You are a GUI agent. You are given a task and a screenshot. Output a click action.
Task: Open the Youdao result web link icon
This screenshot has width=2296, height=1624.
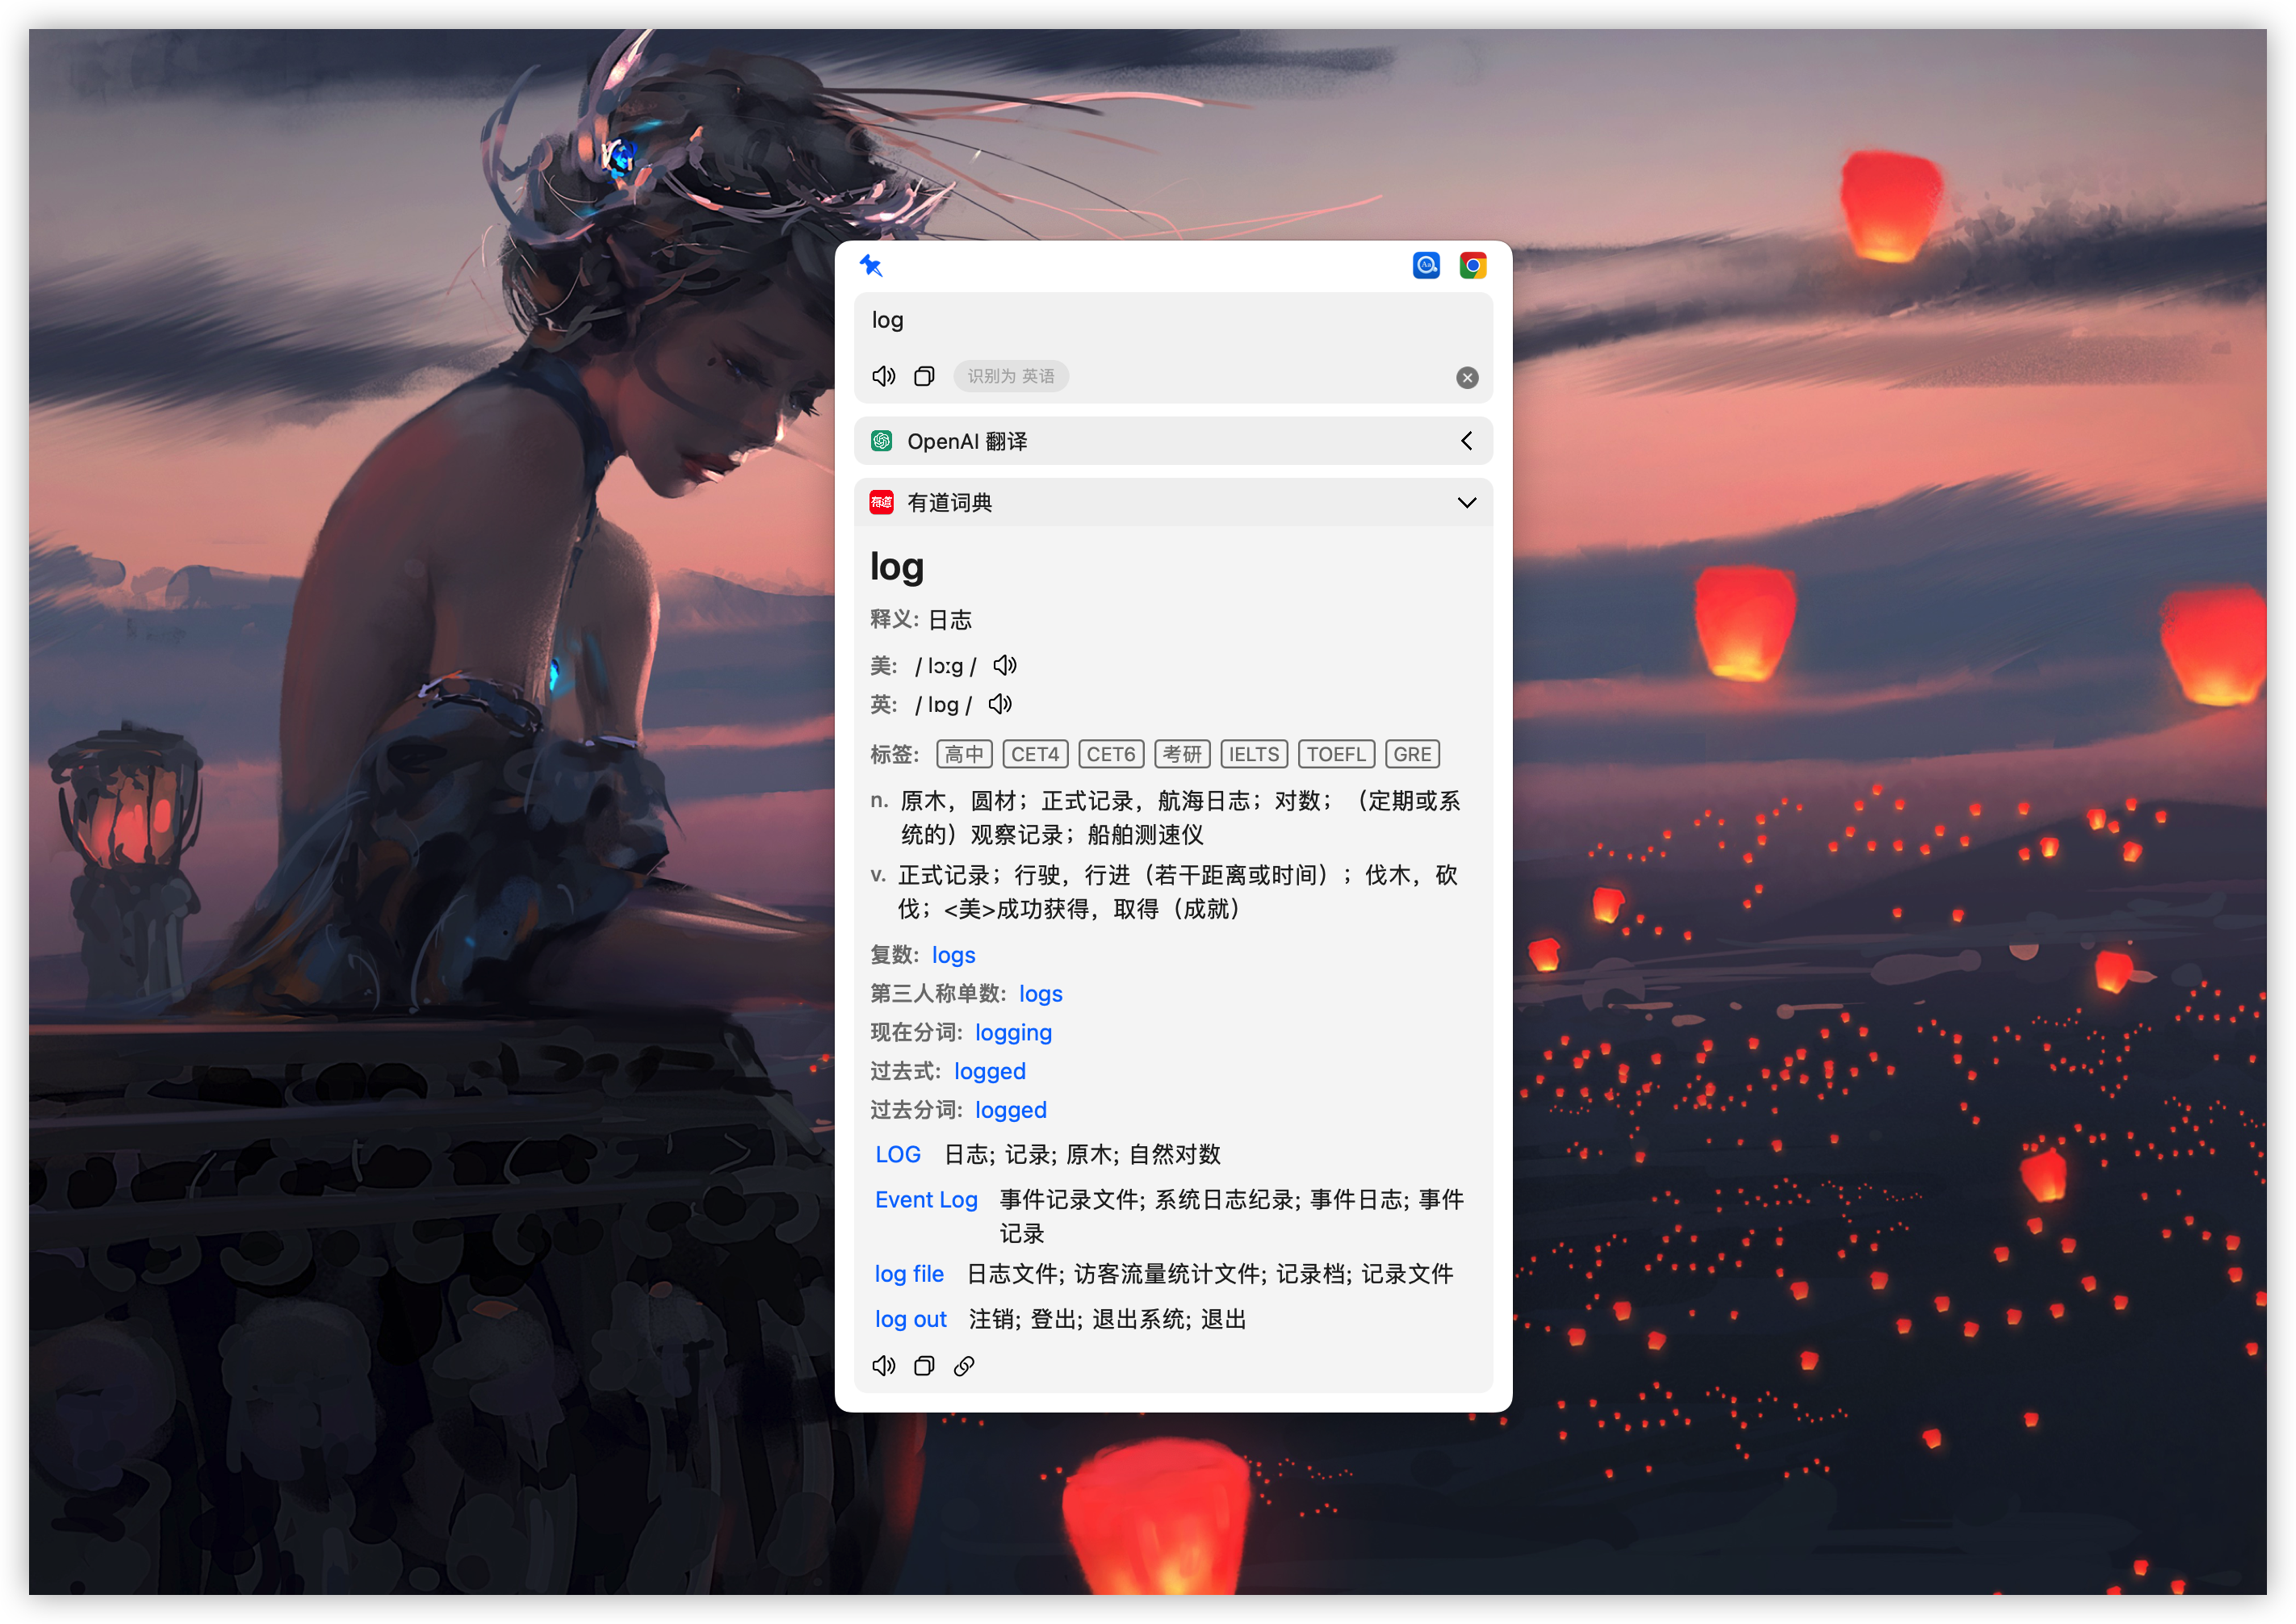pos(964,1366)
